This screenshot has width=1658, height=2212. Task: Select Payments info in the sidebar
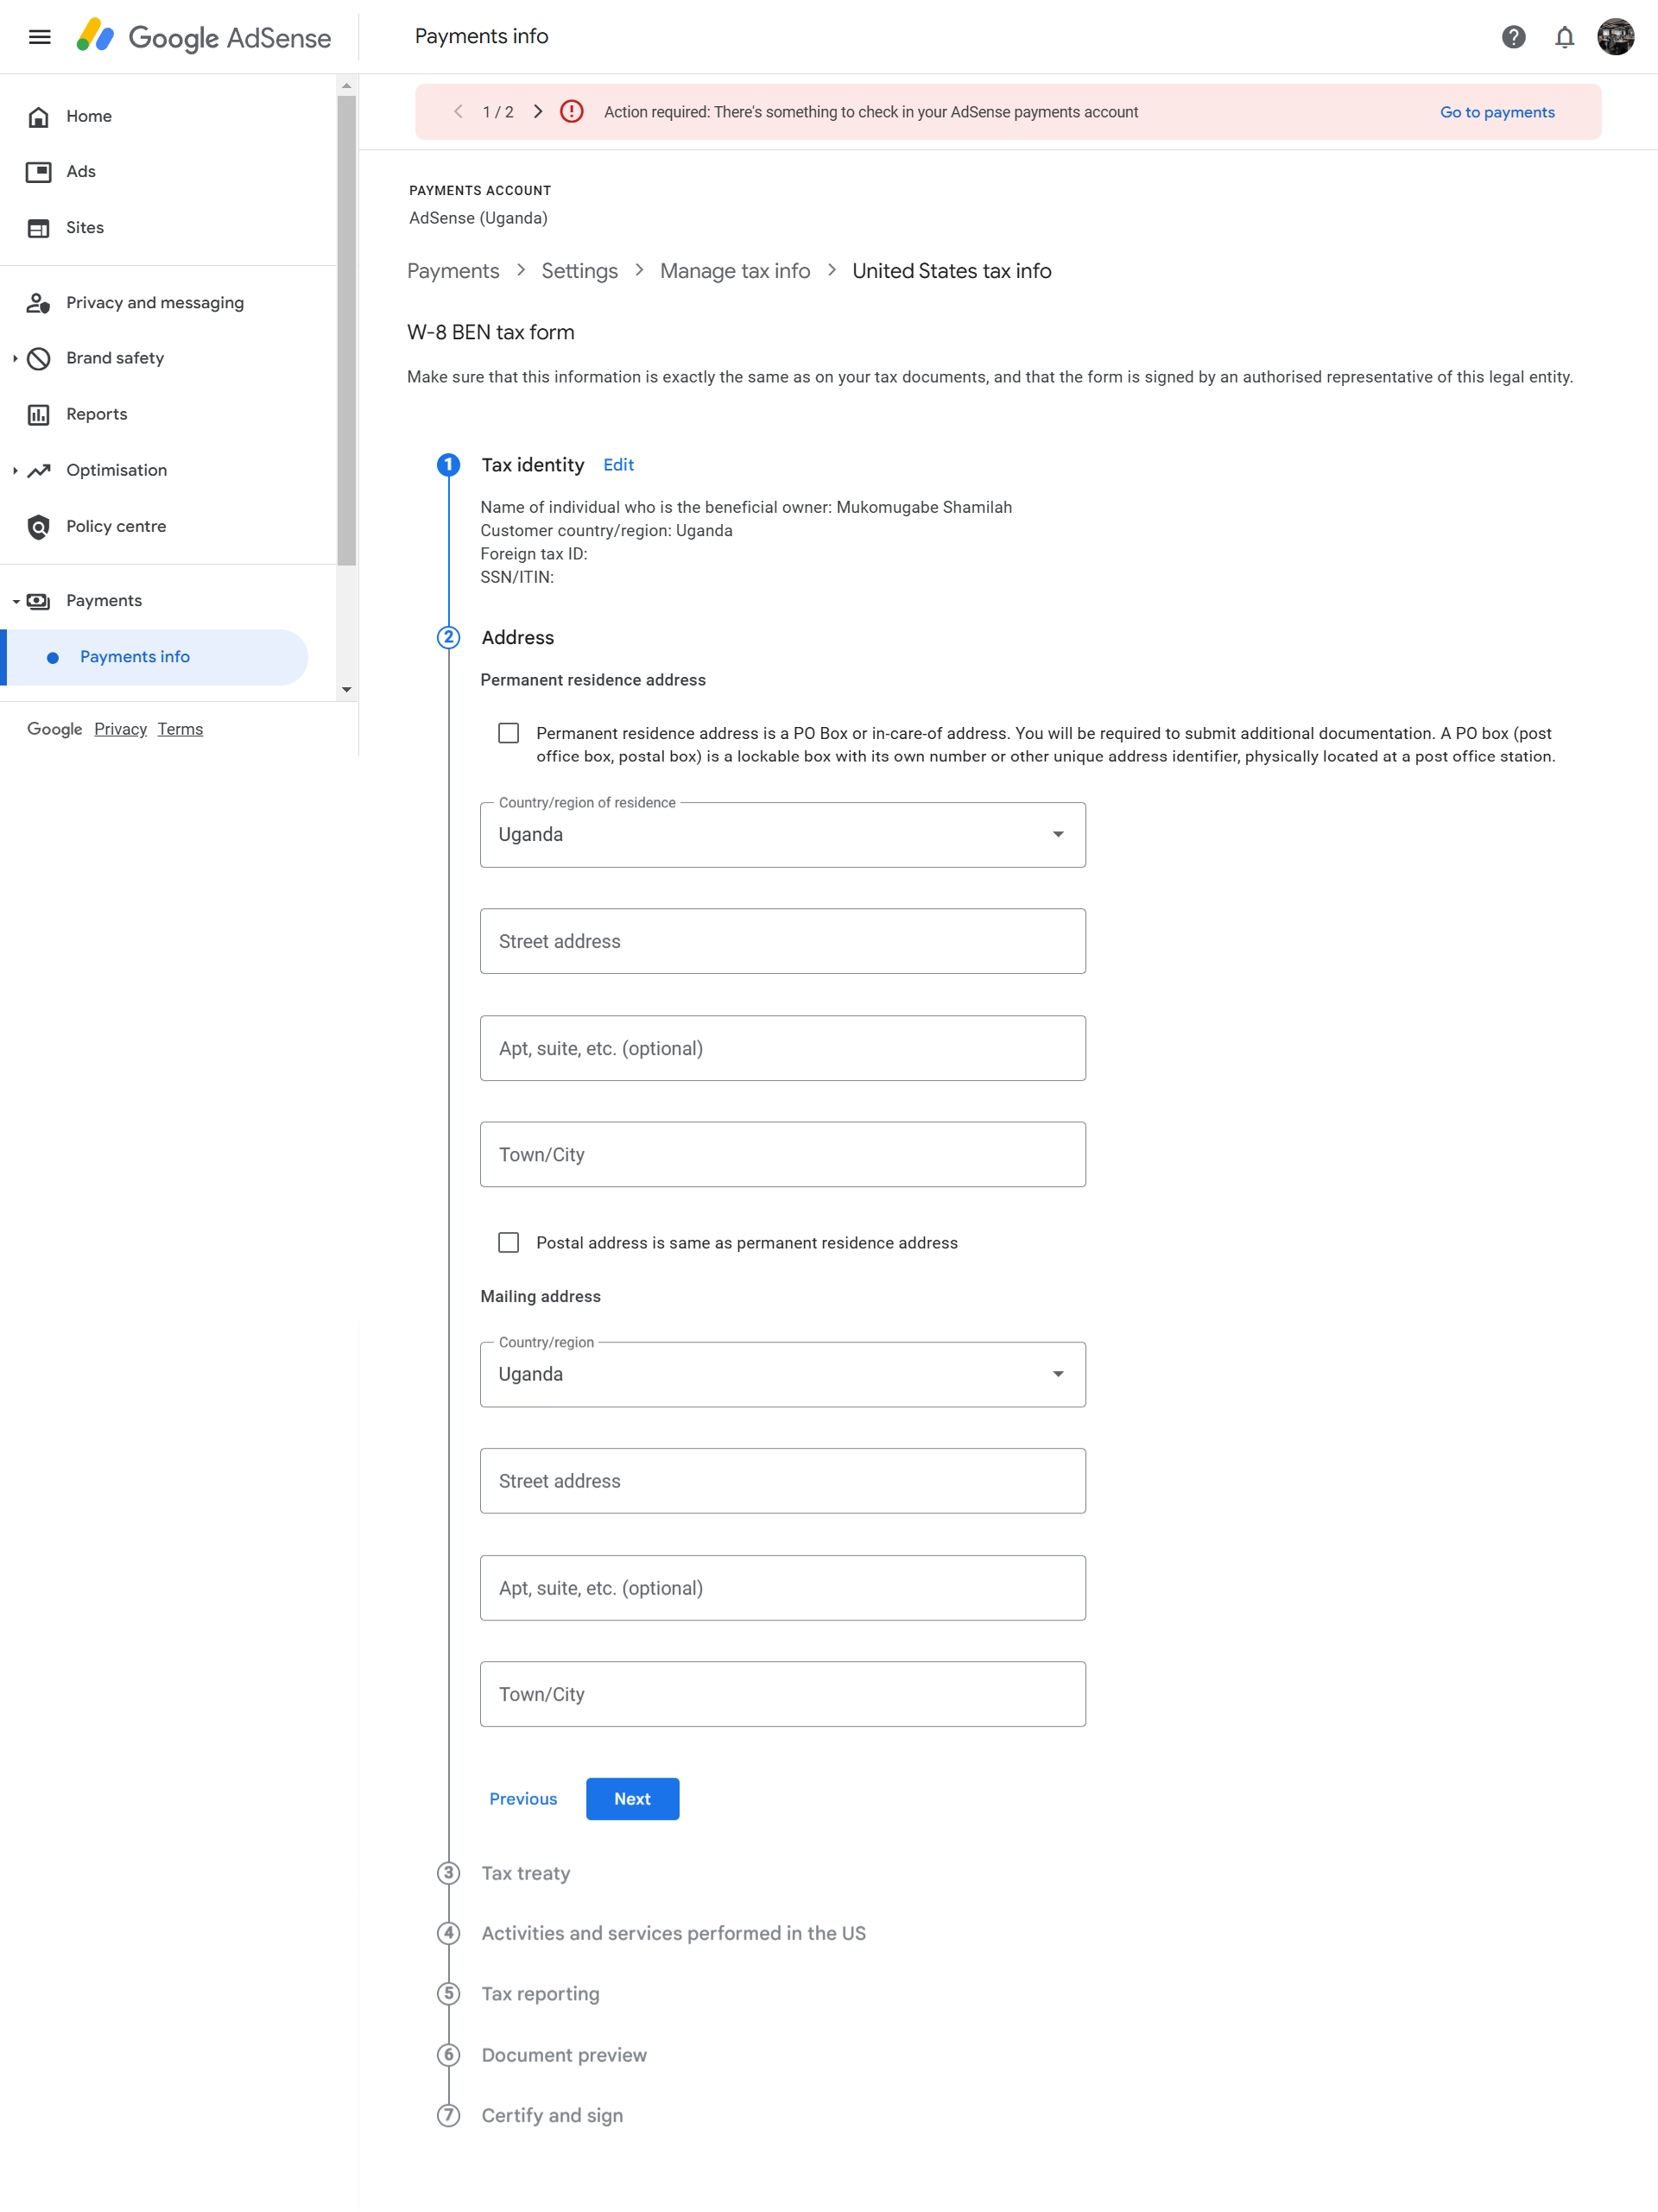154,657
